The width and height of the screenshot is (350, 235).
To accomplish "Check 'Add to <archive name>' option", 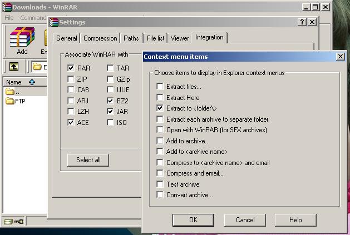I will tap(160, 152).
